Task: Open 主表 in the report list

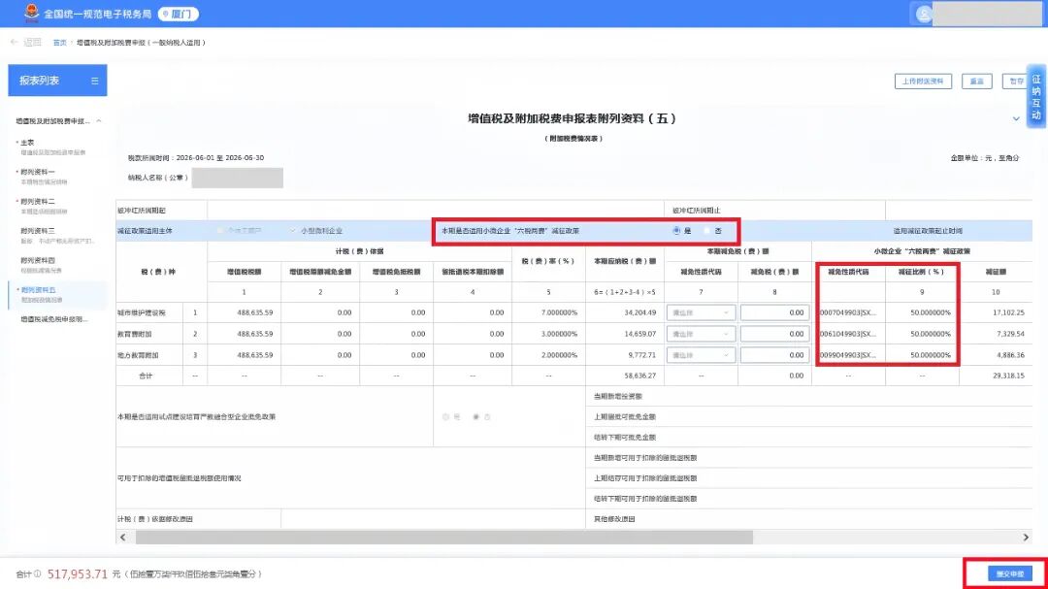Action: coord(51,147)
